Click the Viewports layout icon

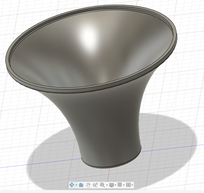coord(128,185)
